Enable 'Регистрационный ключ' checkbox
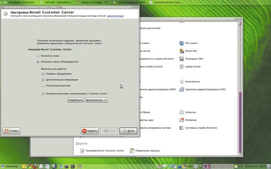 click(43, 86)
